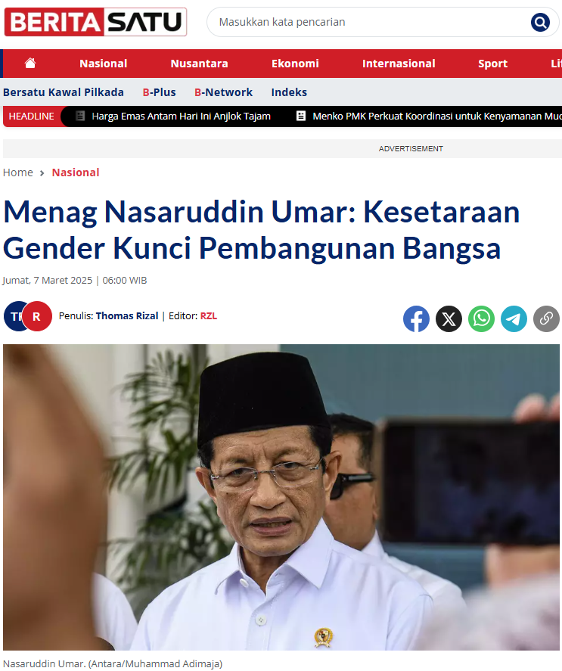
Task: Open the Nasional menu
Action: click(x=103, y=64)
